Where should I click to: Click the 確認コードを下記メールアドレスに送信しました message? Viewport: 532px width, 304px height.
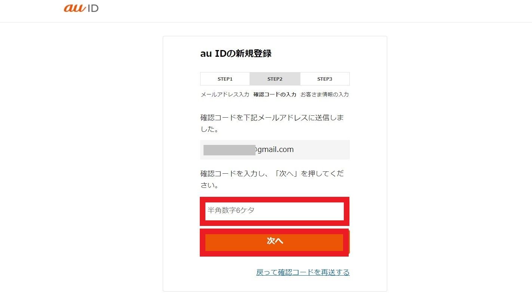(272, 124)
